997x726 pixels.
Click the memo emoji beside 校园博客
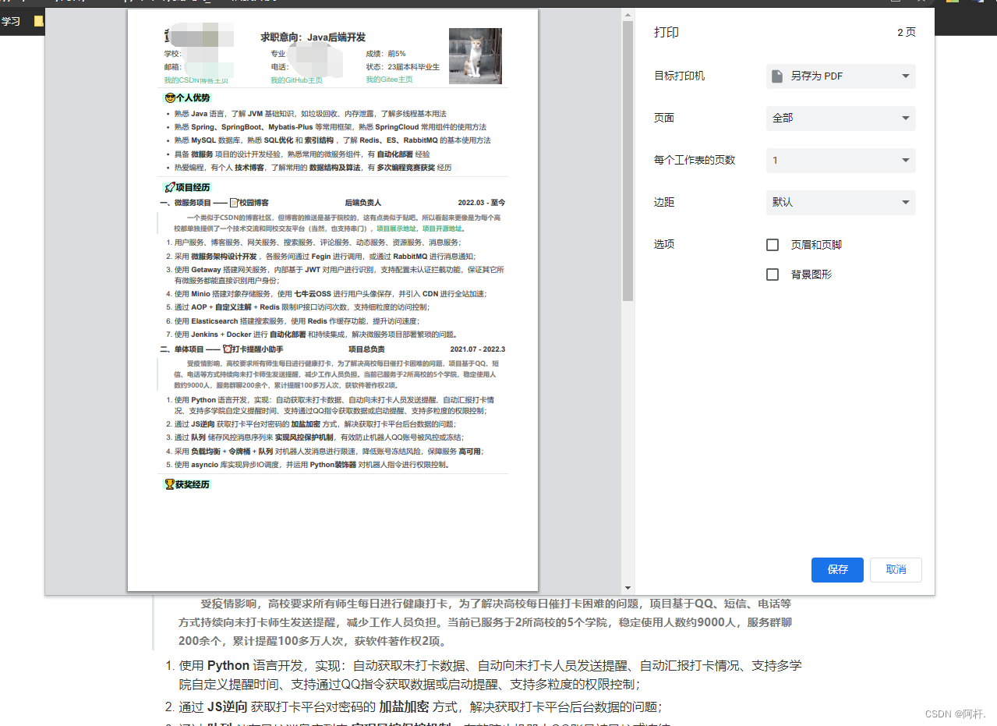coord(234,202)
